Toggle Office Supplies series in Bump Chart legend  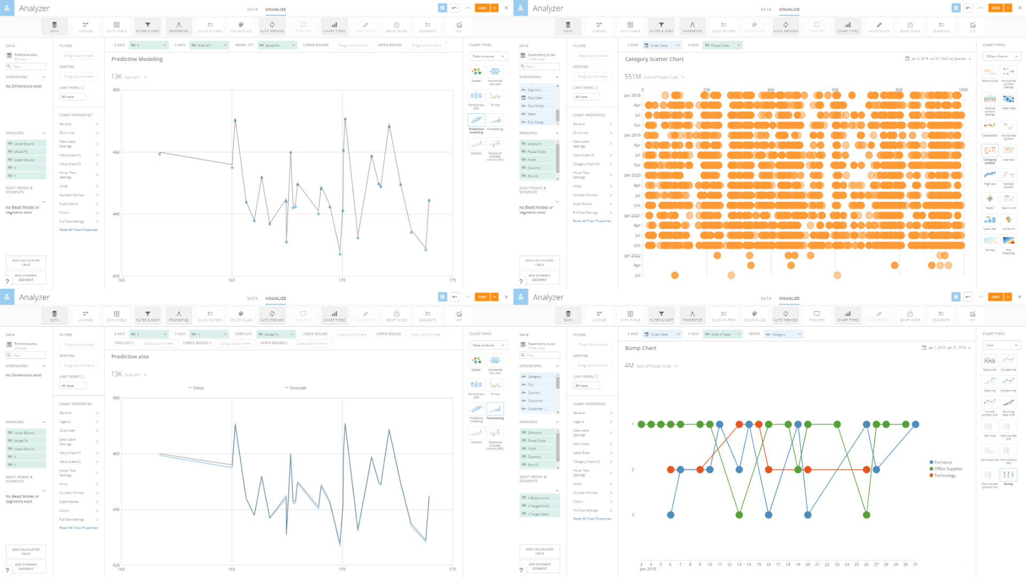(946, 469)
